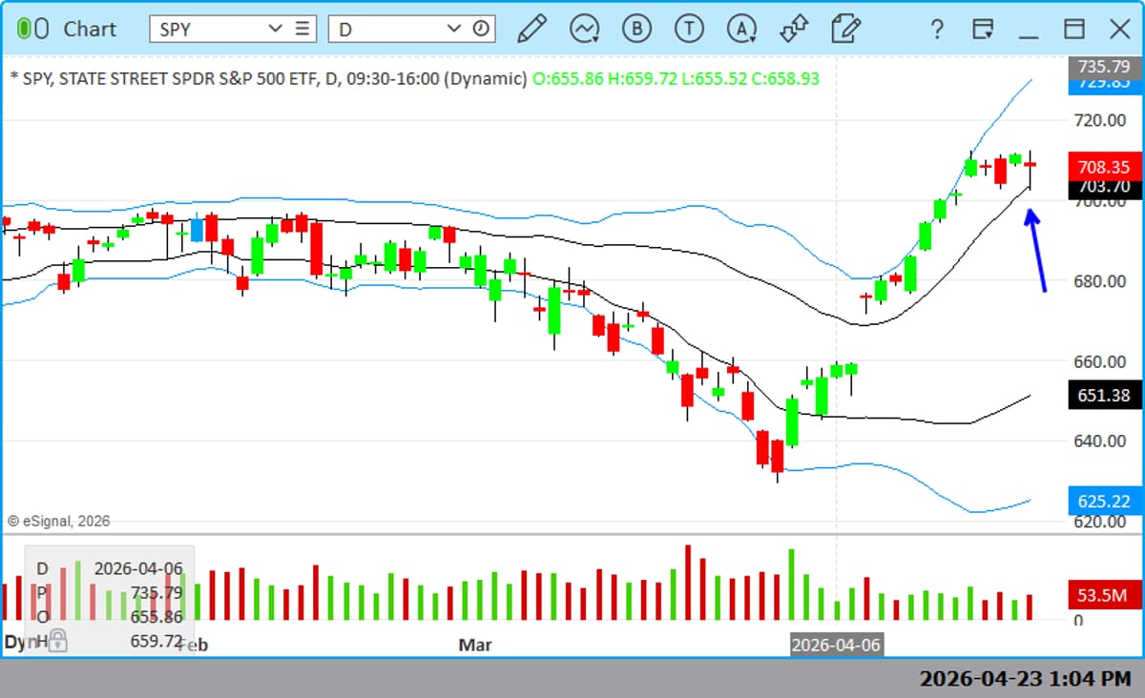Open the panel layout dropdown near help
This screenshot has height=698, width=1145.
[984, 29]
